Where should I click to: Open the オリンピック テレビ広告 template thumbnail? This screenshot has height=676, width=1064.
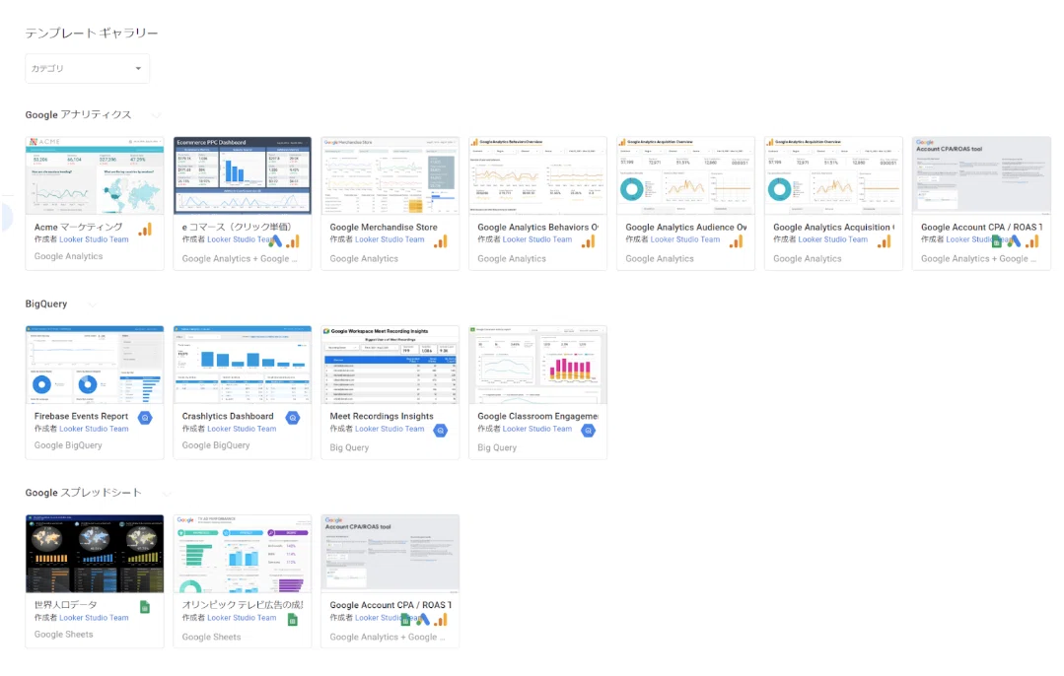coord(243,553)
